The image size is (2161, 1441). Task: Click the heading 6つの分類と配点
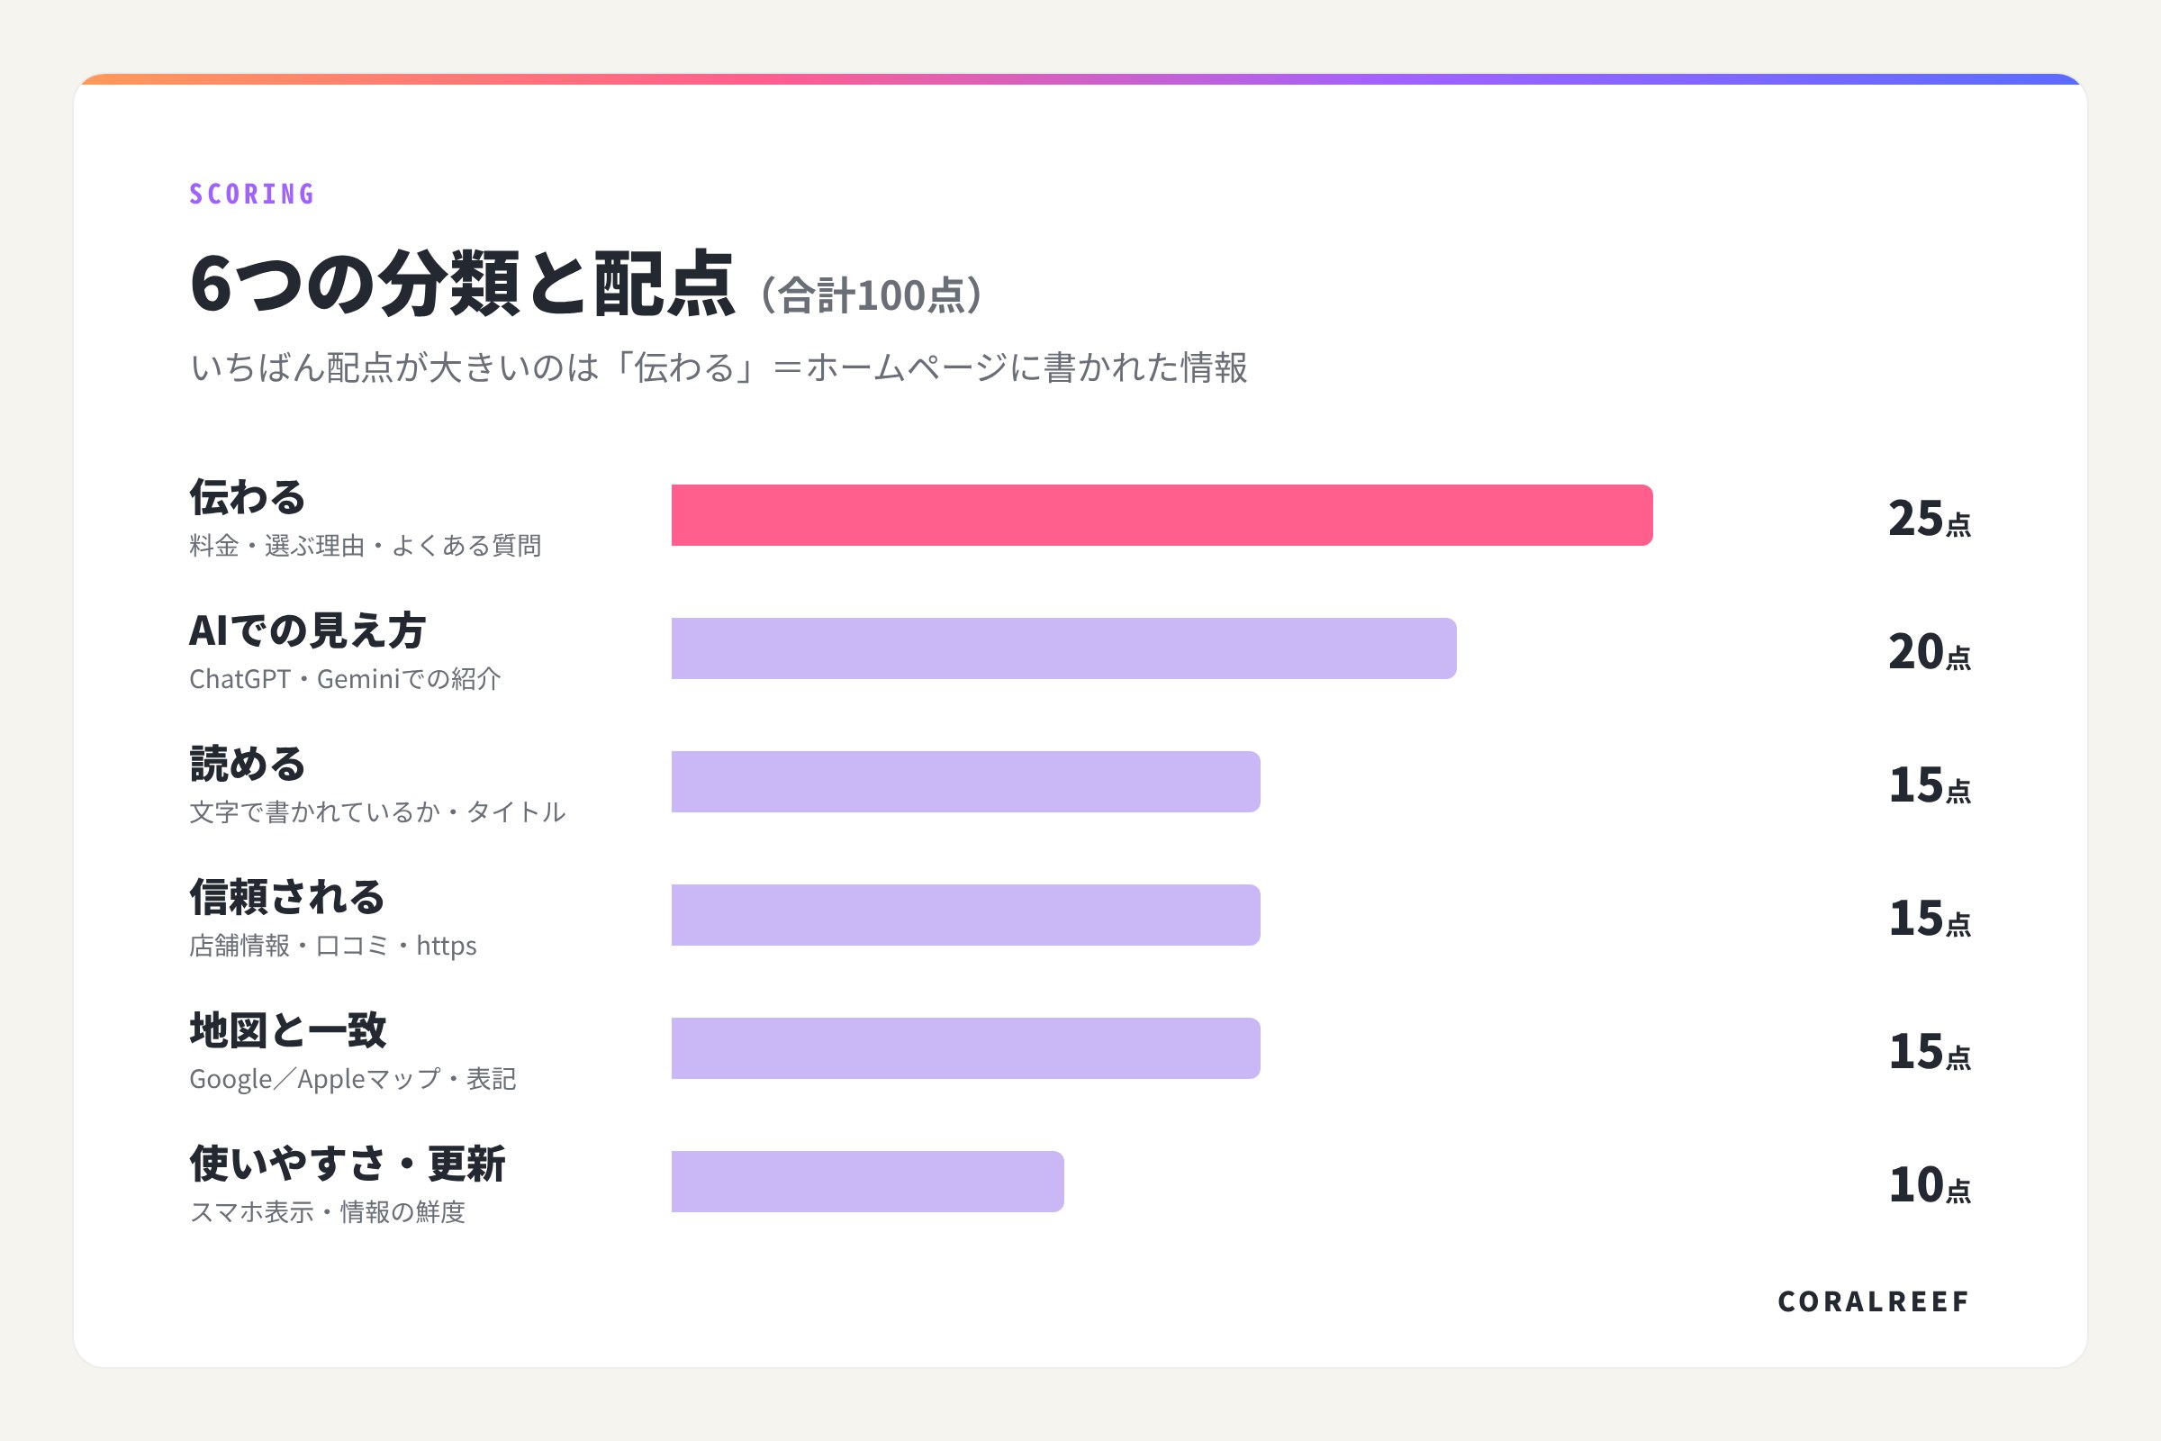pos(462,283)
